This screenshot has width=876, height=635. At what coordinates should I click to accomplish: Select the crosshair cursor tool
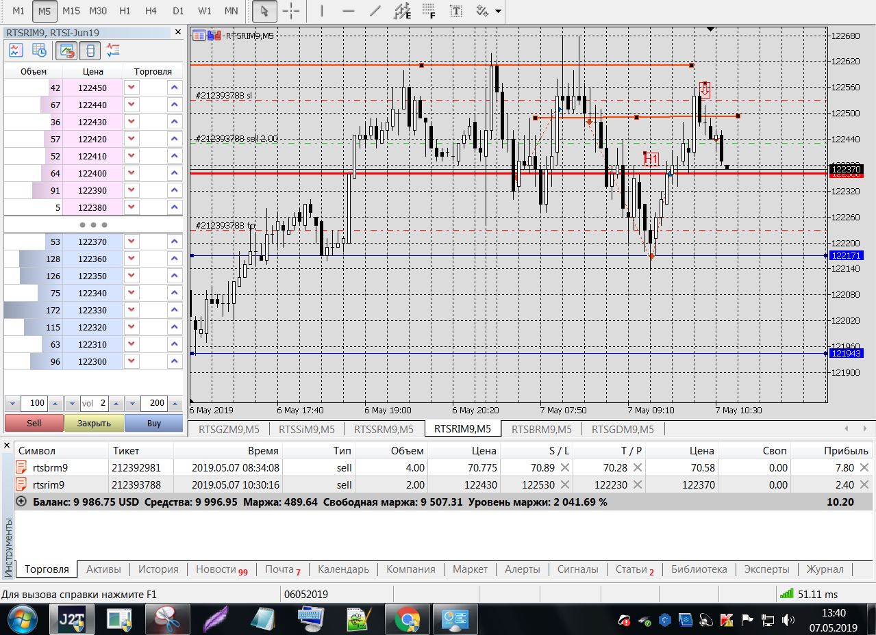click(x=291, y=11)
